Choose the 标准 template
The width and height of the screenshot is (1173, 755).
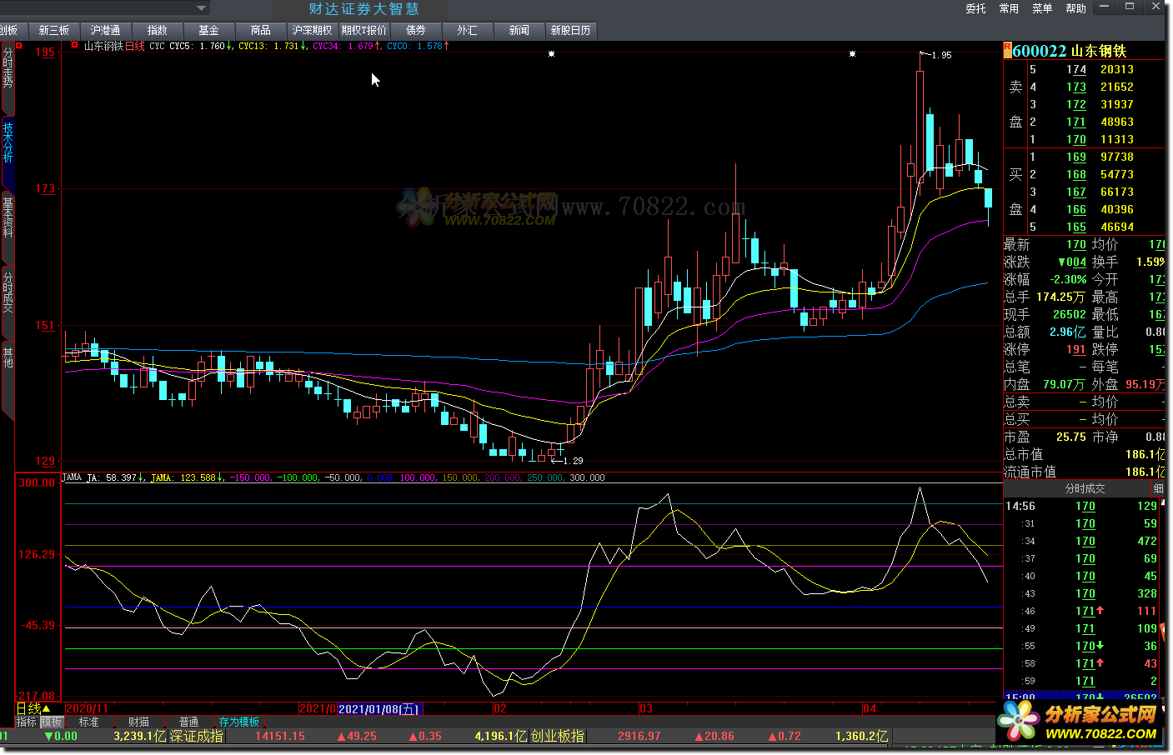(88, 722)
